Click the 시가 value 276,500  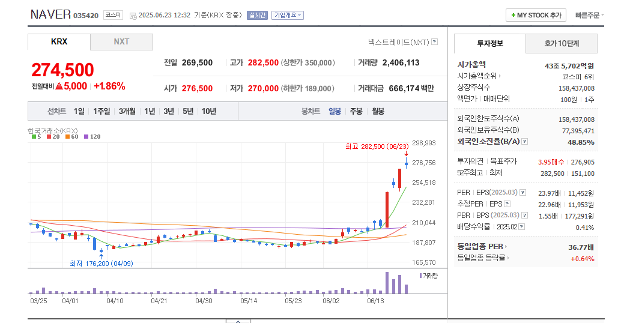click(197, 88)
